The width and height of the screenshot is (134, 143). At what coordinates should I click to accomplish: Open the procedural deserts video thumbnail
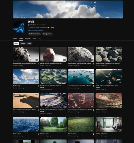(x=26, y=101)
